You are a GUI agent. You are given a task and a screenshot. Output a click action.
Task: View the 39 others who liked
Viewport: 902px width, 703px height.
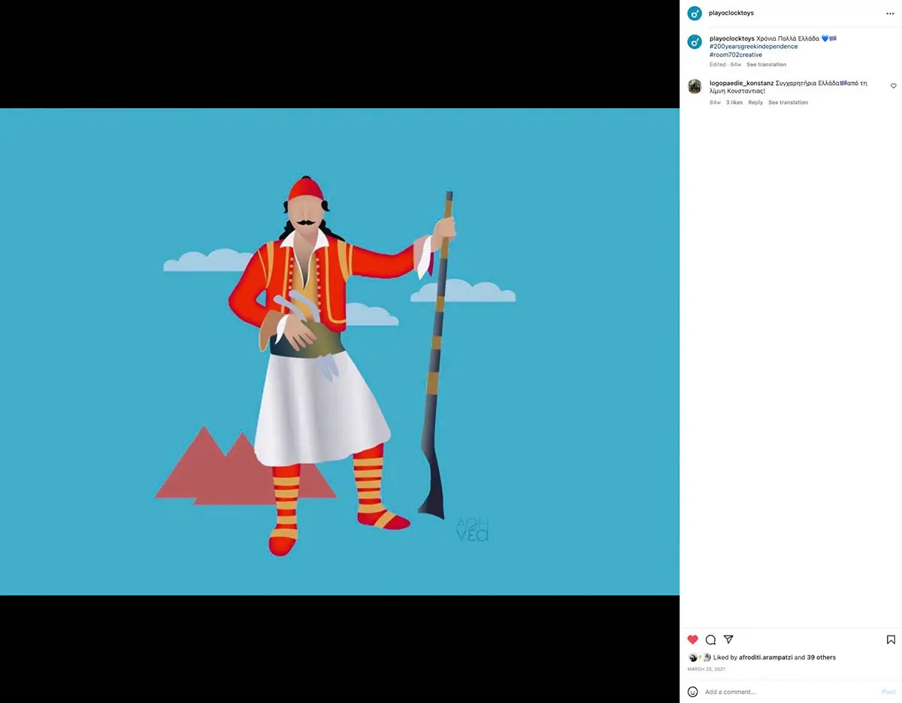[821, 657]
